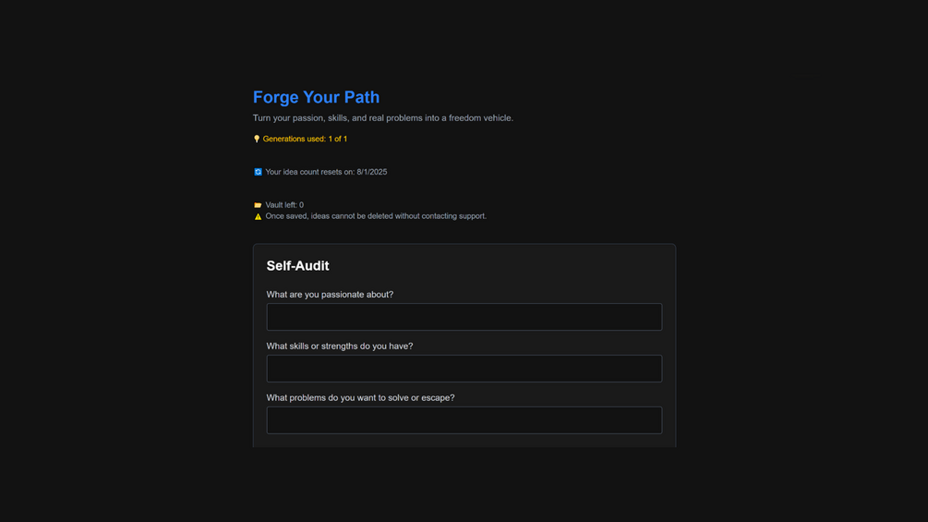Click the Forge Your Path heading
Screen dimensions: 928x522
[316, 97]
